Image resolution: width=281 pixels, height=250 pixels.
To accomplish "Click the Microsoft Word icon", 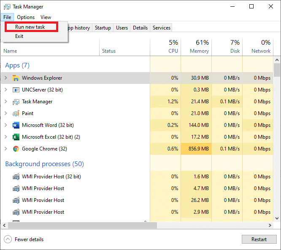I will (16, 125).
